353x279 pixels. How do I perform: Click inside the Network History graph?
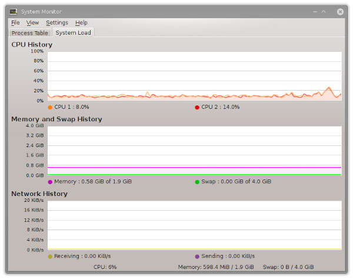tap(194, 225)
